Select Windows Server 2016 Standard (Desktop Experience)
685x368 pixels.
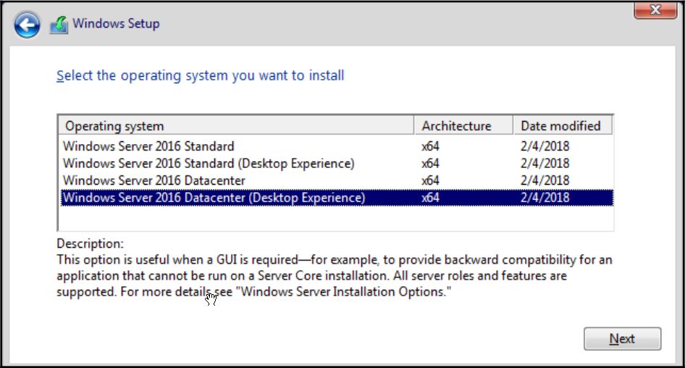click(337, 164)
